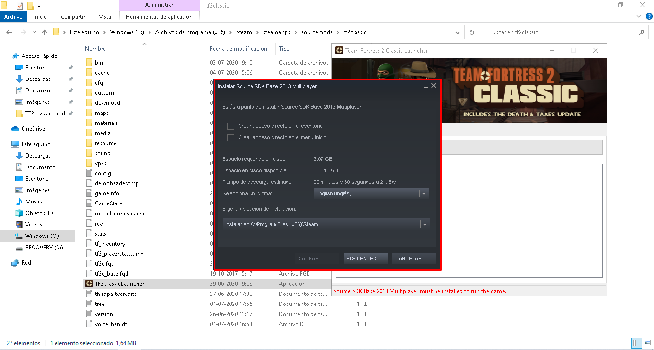Select RECOVERY (D:) drive

pos(44,248)
